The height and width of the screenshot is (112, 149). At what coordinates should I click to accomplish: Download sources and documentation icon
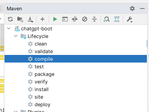click(x=30, y=19)
